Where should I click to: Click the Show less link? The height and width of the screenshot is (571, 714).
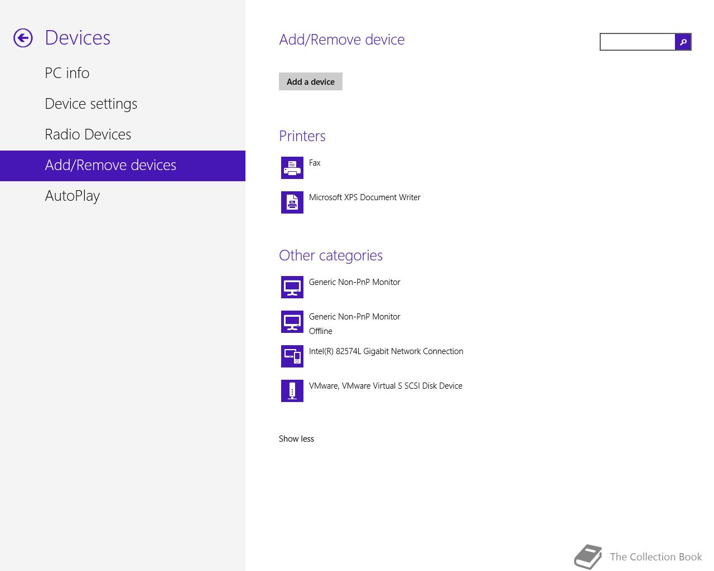[296, 439]
